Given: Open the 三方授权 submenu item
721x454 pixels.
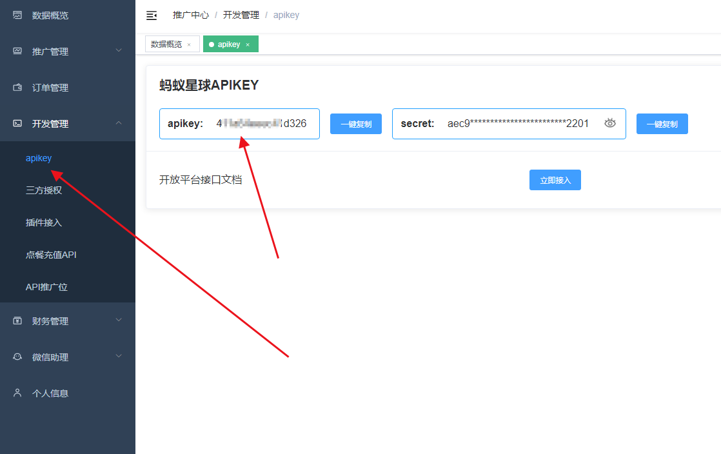Looking at the screenshot, I should (68, 190).
